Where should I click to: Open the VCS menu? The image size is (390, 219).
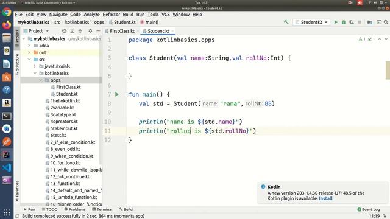click(x=165, y=15)
